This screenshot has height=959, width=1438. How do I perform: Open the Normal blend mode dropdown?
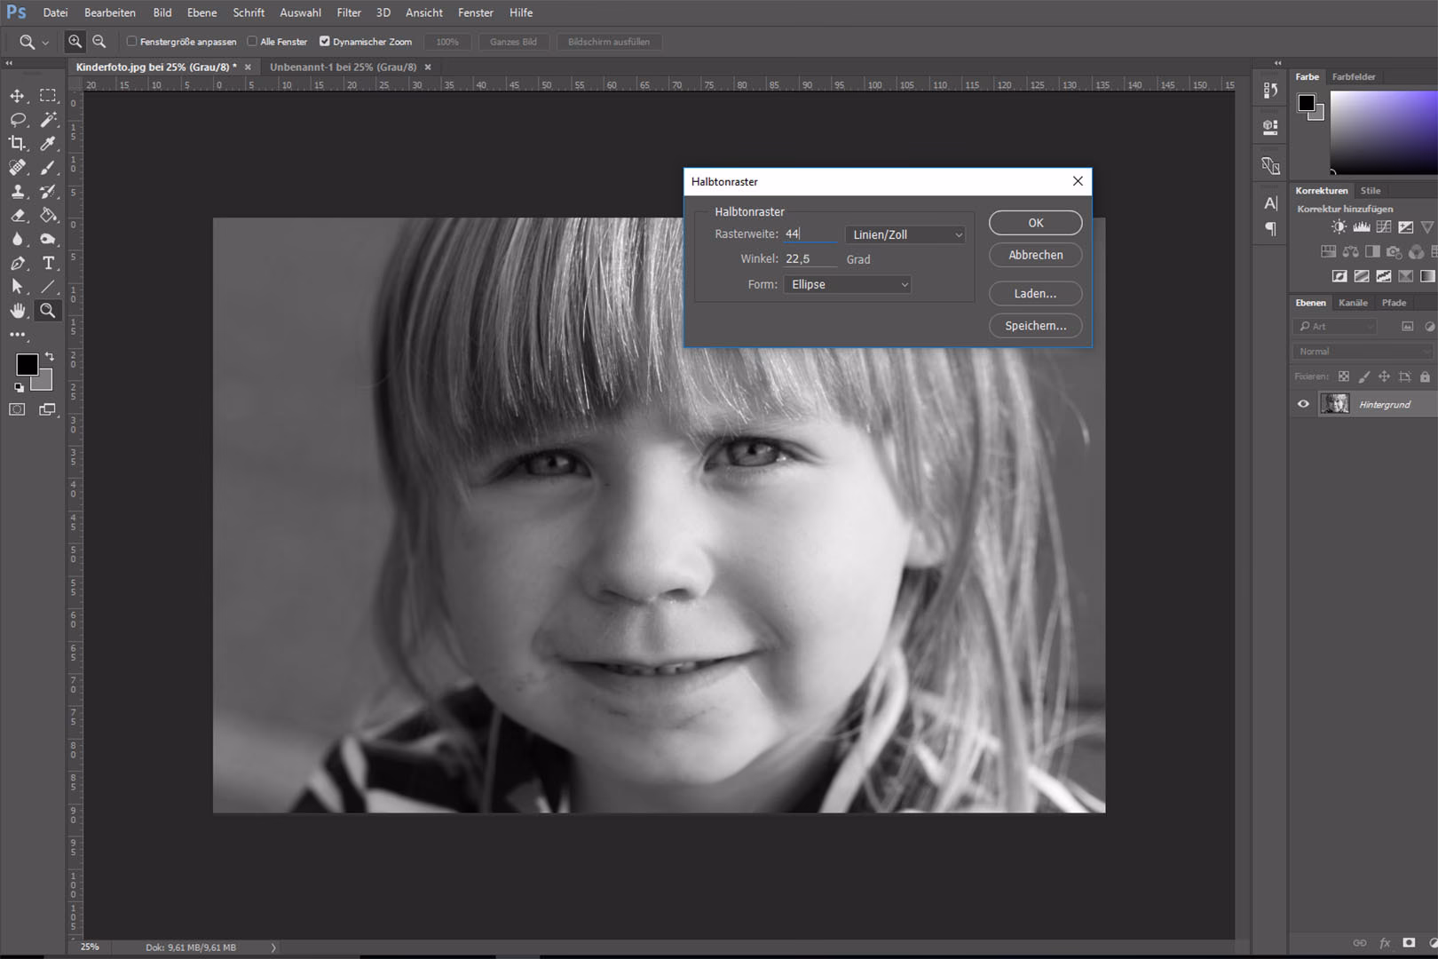pyautogui.click(x=1363, y=352)
